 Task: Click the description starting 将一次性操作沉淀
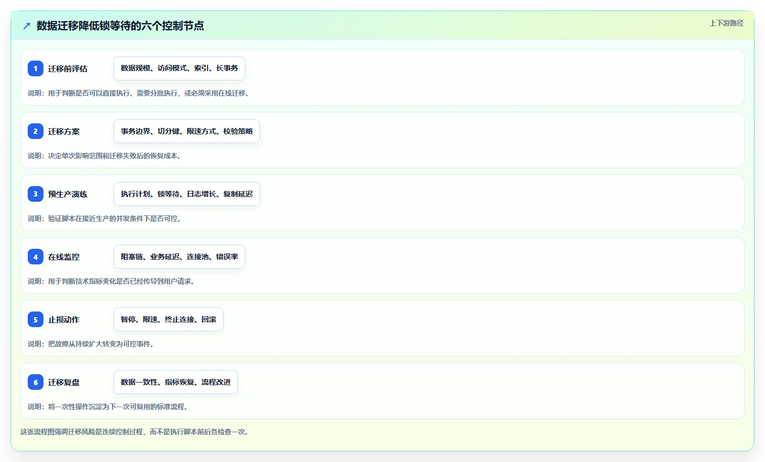click(109, 407)
